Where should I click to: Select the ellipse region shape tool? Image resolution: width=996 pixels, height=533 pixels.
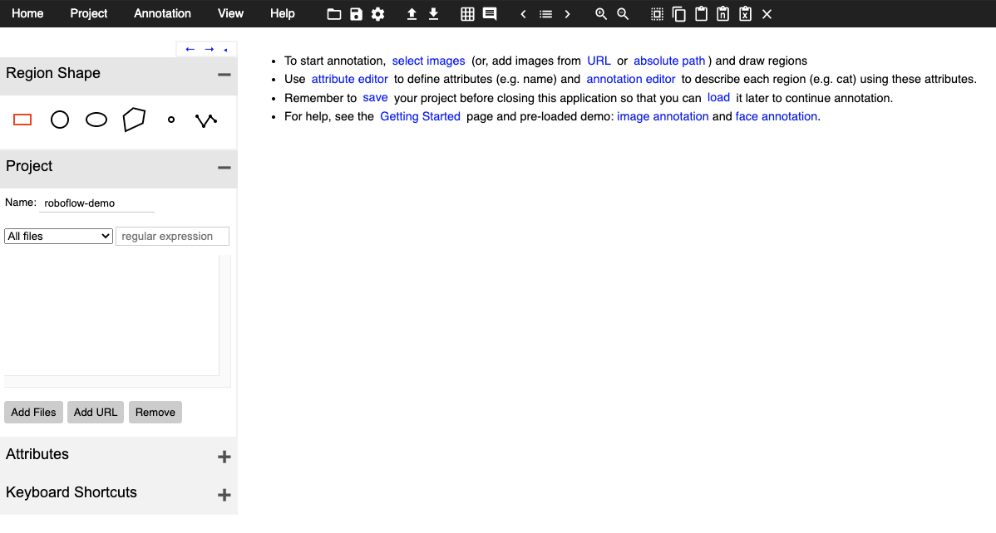[96, 120]
